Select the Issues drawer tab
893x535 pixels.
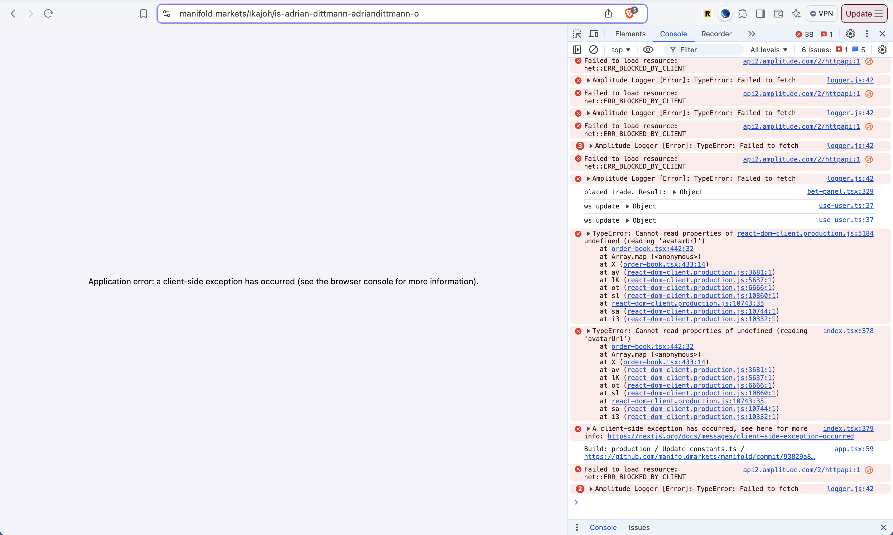(x=639, y=527)
